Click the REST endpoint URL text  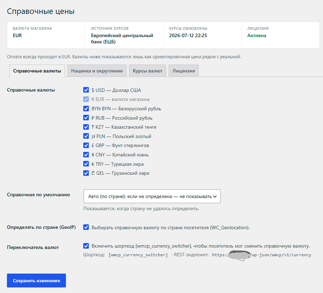pos(262,255)
